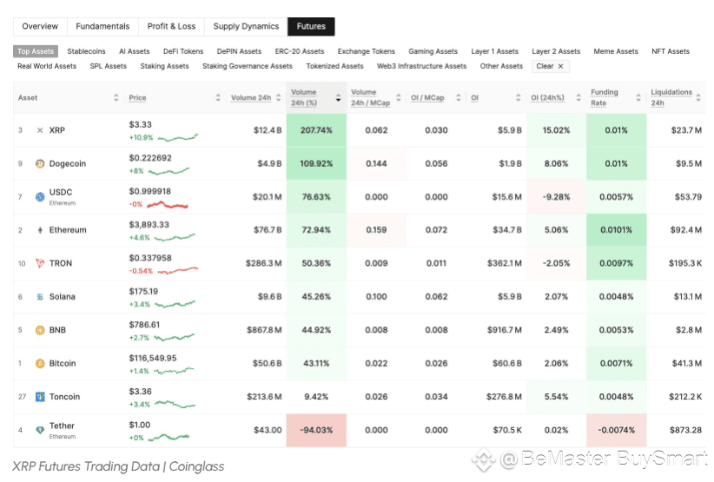Click the BNB coin icon

40,330
